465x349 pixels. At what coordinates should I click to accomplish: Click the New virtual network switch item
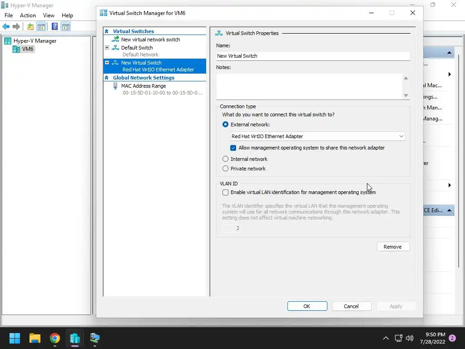pos(150,40)
